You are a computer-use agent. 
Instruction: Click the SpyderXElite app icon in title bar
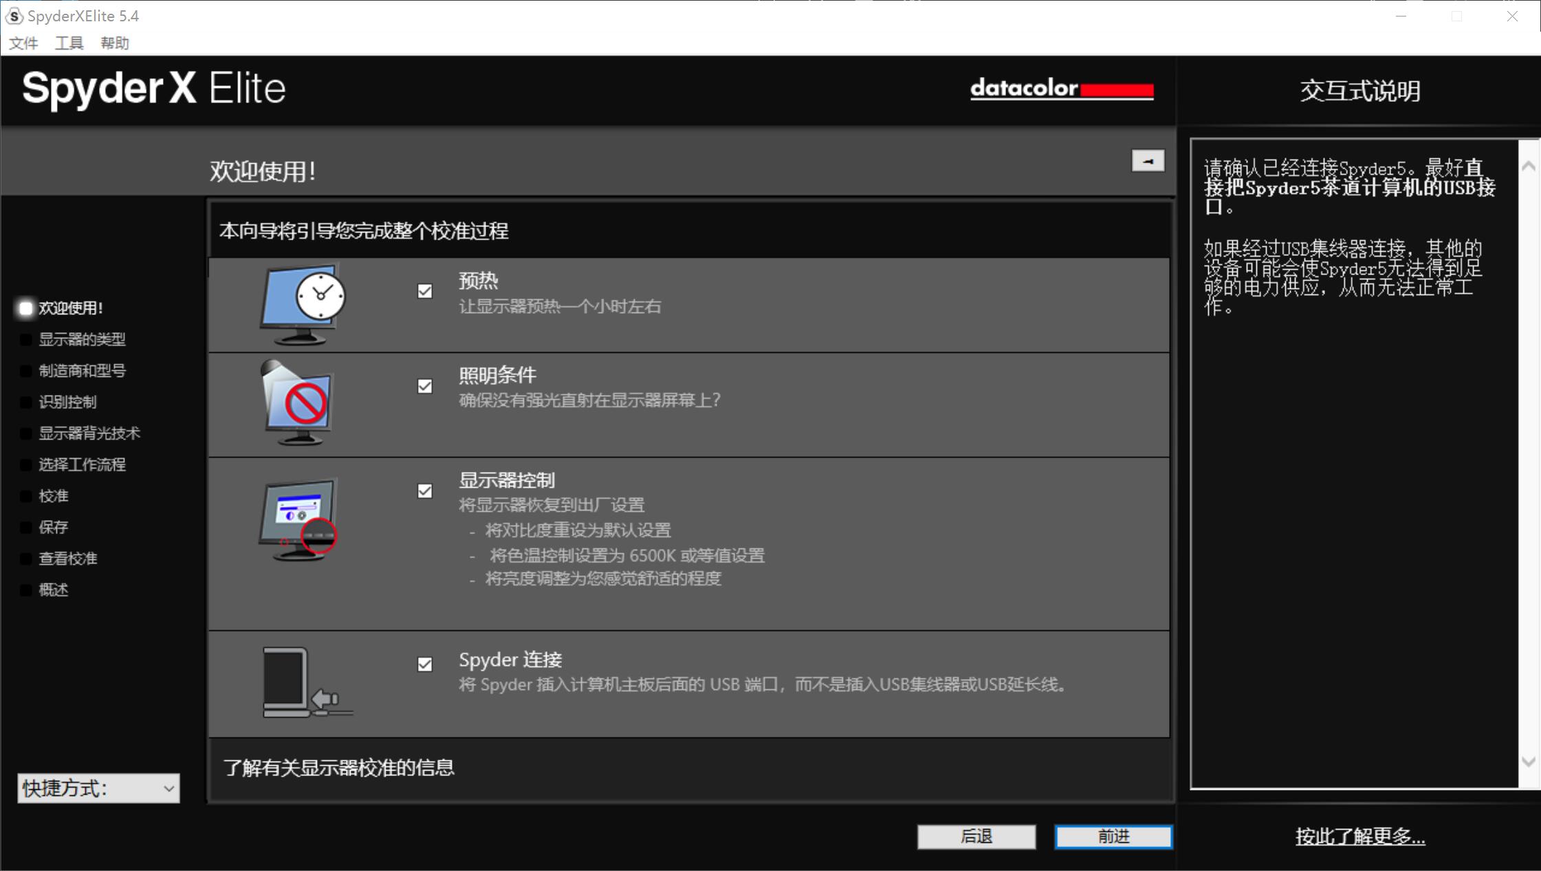point(14,16)
